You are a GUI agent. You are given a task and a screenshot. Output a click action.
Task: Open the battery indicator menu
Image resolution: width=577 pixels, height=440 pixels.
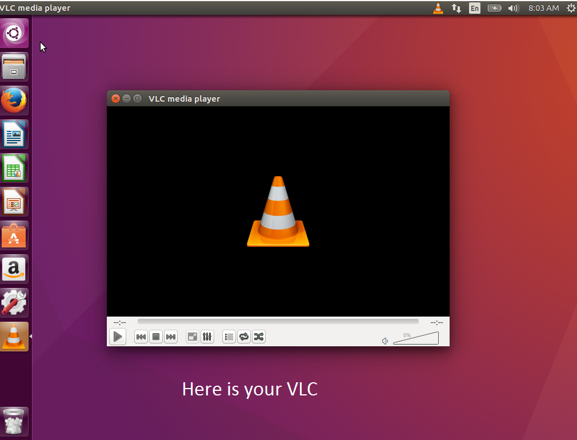[x=494, y=8]
